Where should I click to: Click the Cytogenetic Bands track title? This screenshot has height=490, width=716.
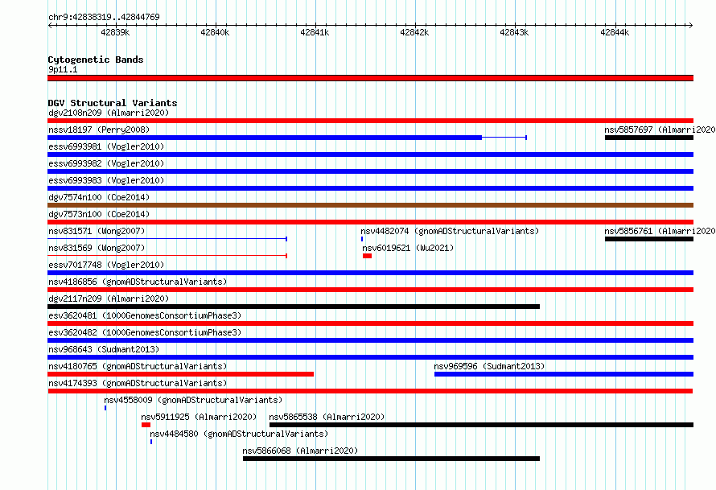point(96,60)
